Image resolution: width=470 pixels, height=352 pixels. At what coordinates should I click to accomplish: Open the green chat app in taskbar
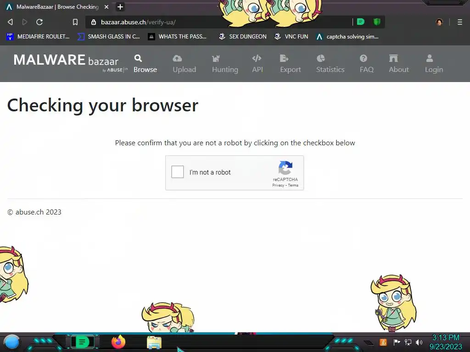82,342
